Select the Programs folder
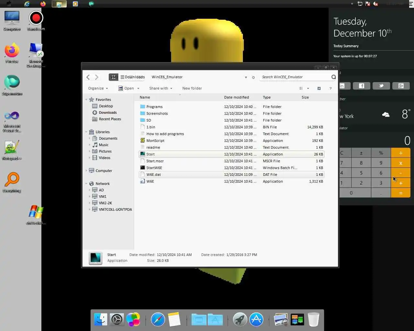Image resolution: width=414 pixels, height=331 pixels. [x=231, y=107]
